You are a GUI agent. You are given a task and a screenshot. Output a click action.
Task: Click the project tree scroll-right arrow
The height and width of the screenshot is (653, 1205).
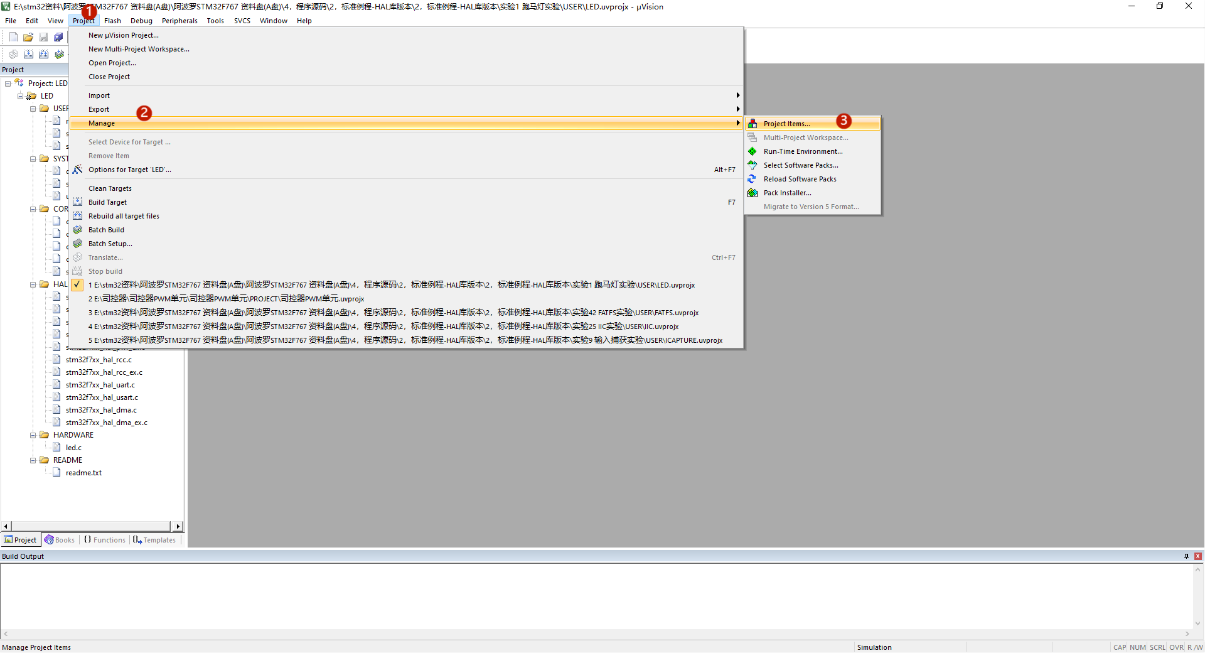[178, 526]
